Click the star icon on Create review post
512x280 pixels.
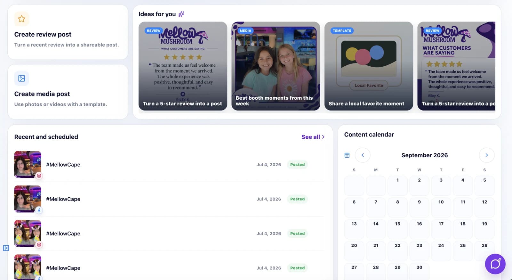[x=22, y=19]
